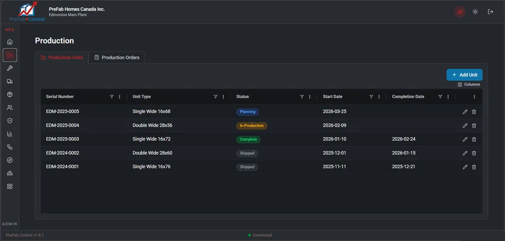Delete unit EDM-2025-0005 with trash icon
This screenshot has width=505, height=241.
click(x=474, y=112)
